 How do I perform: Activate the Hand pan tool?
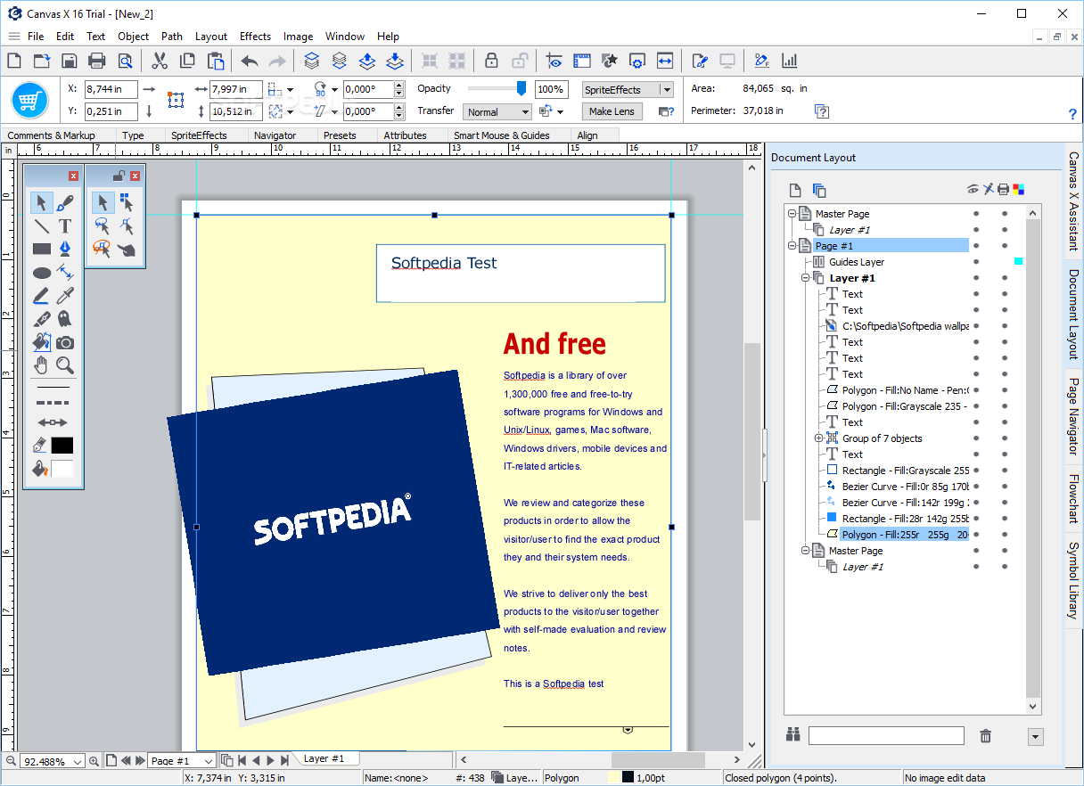click(42, 365)
